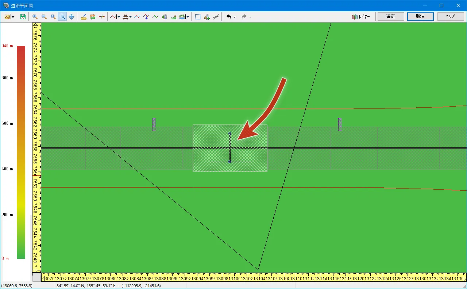Toggle the dashed rectangle selection tool

click(198, 17)
